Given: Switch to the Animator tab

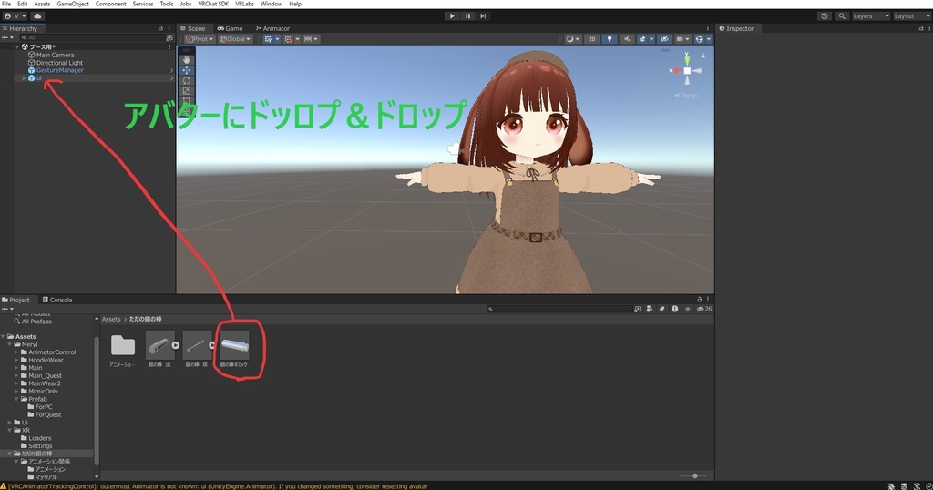Looking at the screenshot, I should 272,28.
